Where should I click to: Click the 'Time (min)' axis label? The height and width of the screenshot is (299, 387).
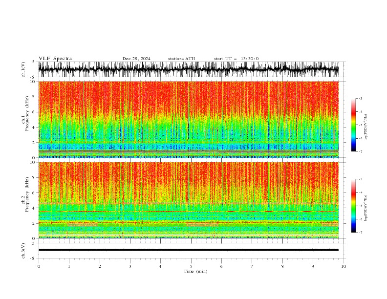click(x=195, y=271)
